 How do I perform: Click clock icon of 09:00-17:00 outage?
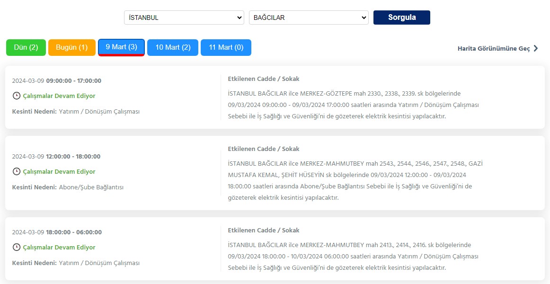(x=17, y=96)
